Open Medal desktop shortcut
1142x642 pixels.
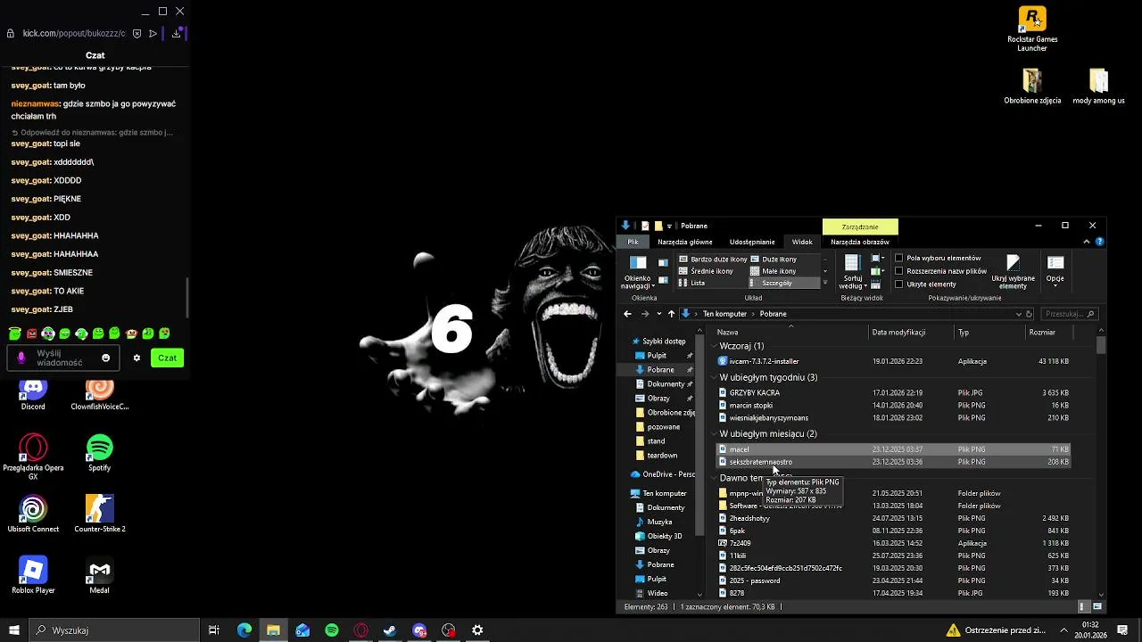pyautogui.click(x=99, y=575)
